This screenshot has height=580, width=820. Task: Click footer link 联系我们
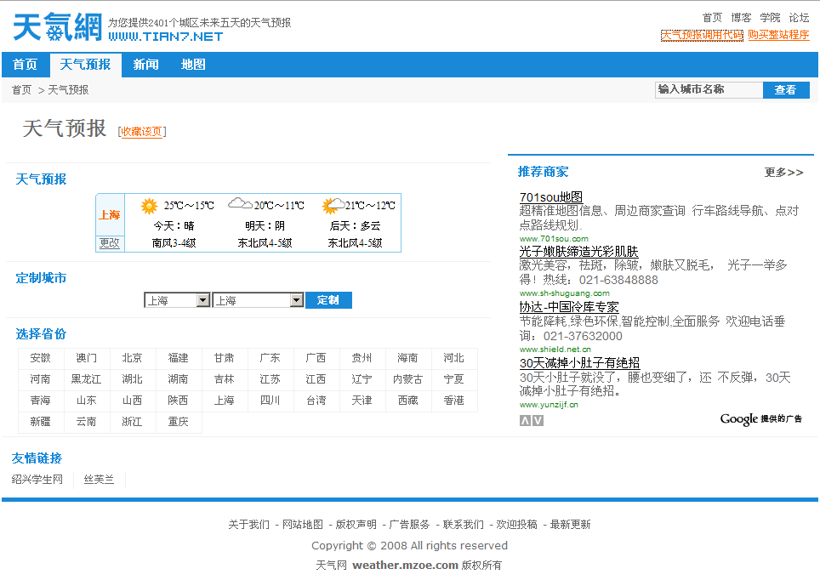464,525
